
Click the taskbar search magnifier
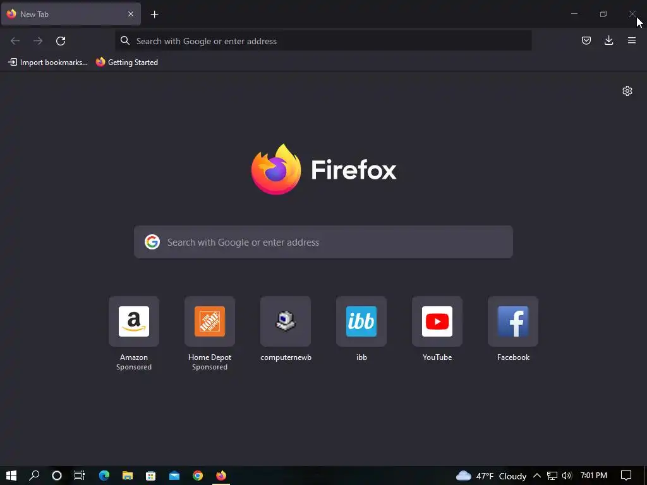point(34,476)
